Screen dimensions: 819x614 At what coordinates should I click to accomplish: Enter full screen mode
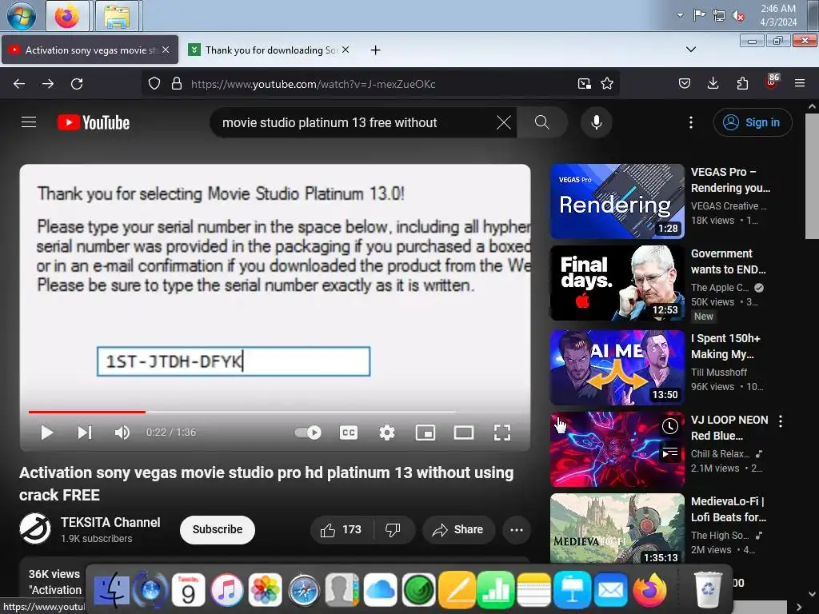pos(502,433)
